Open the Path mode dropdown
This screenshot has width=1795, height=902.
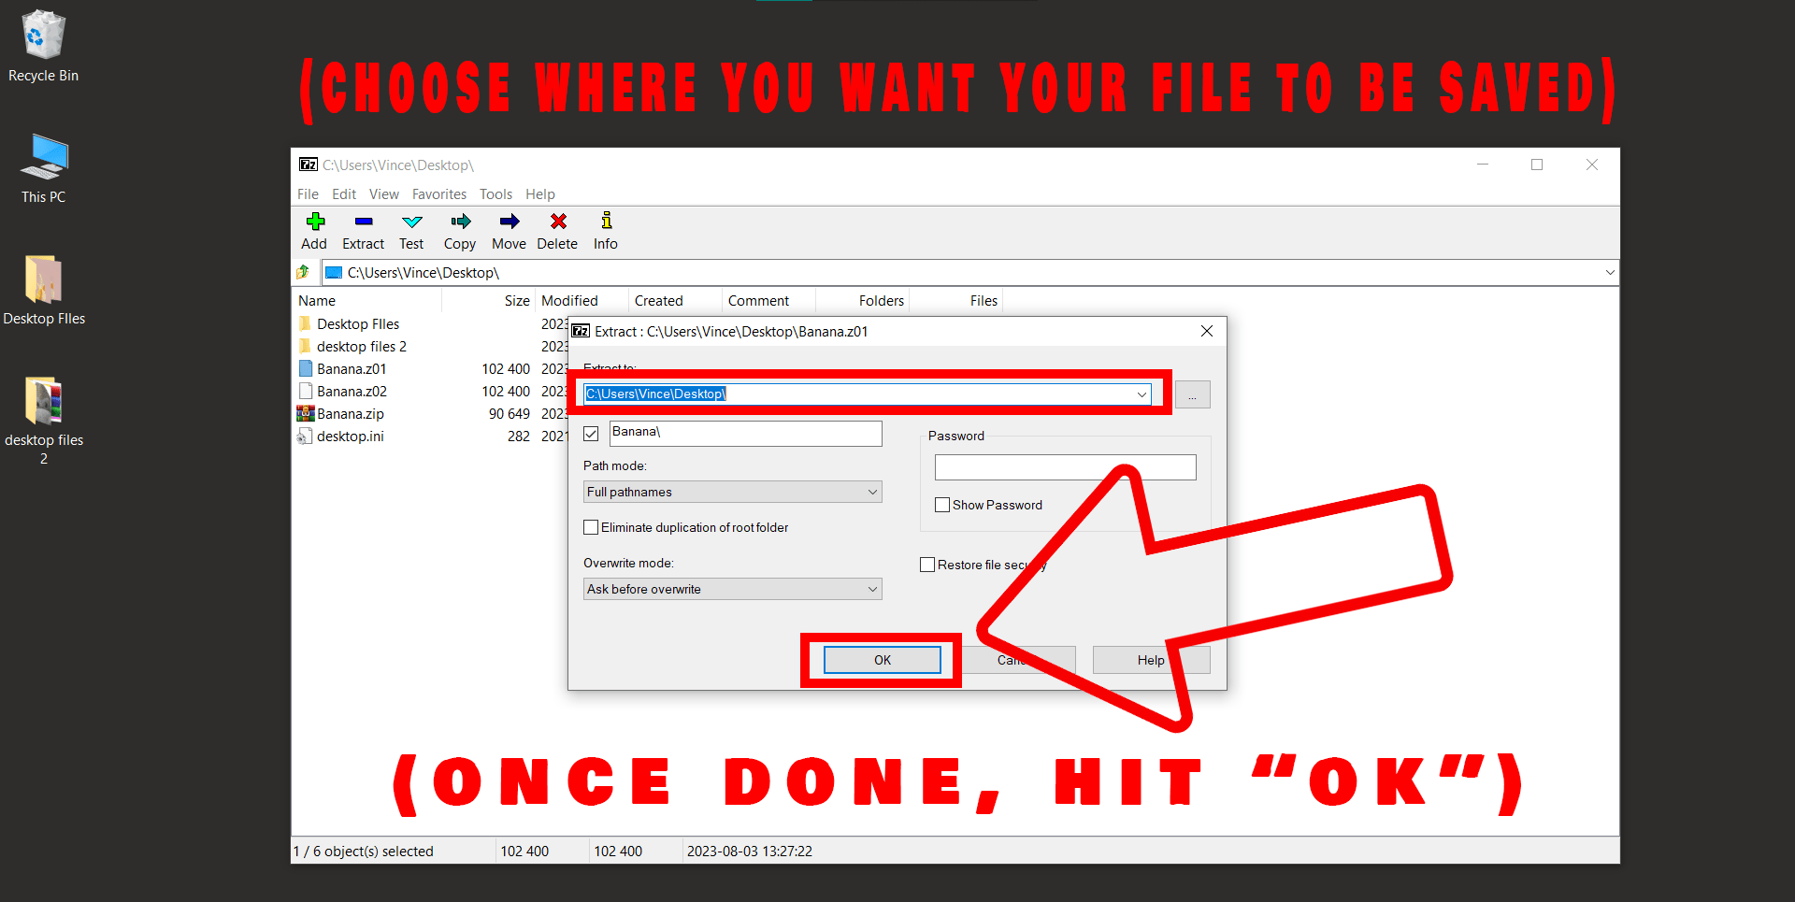click(872, 492)
